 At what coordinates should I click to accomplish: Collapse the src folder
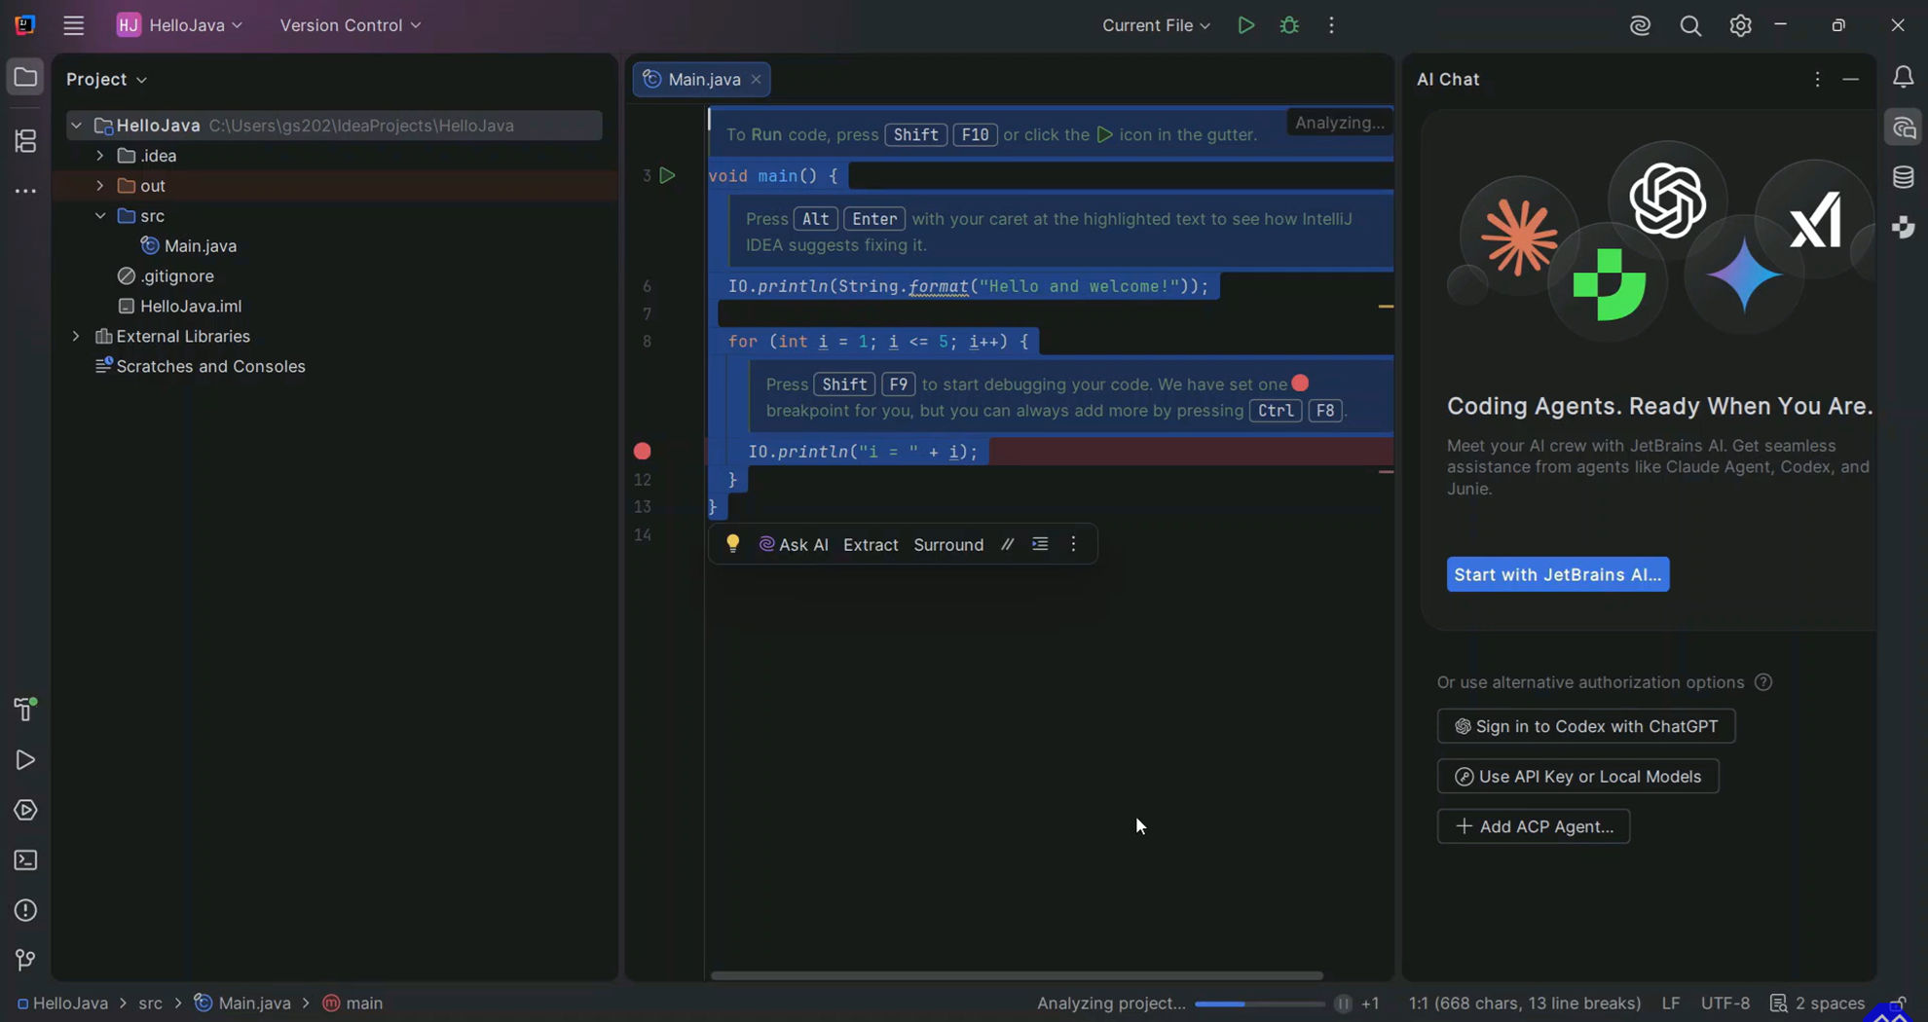(x=99, y=216)
